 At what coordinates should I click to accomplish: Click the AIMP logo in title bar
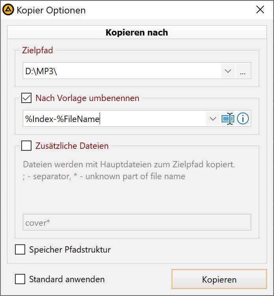[x=8, y=10]
